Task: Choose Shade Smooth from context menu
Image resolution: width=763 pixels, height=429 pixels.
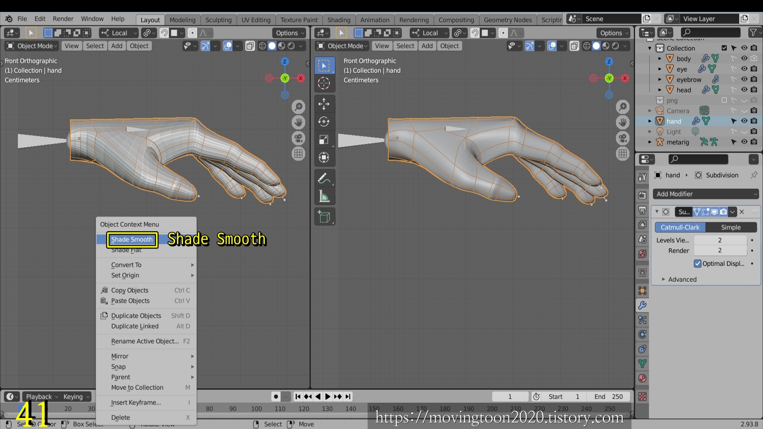Action: [x=132, y=240]
